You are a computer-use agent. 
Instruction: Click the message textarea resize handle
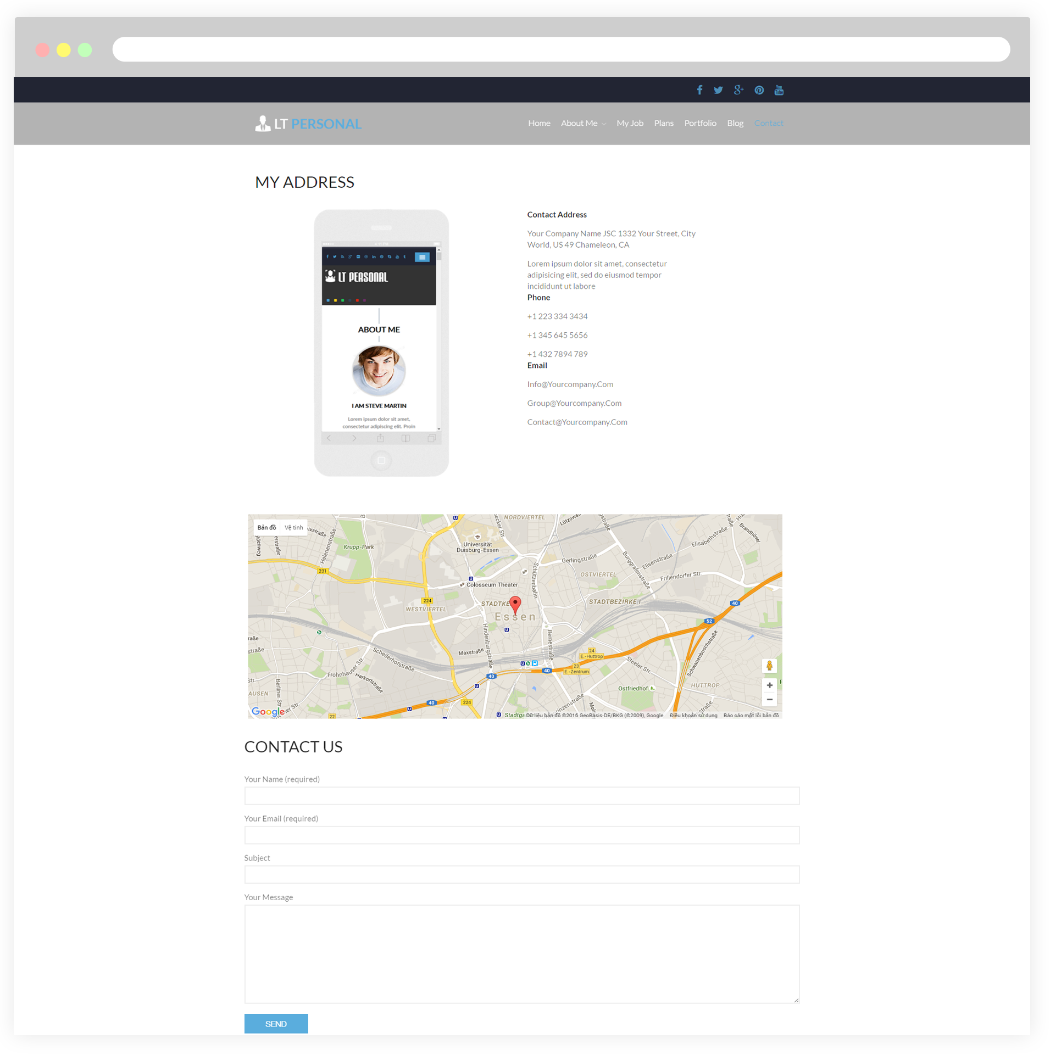tap(796, 1000)
